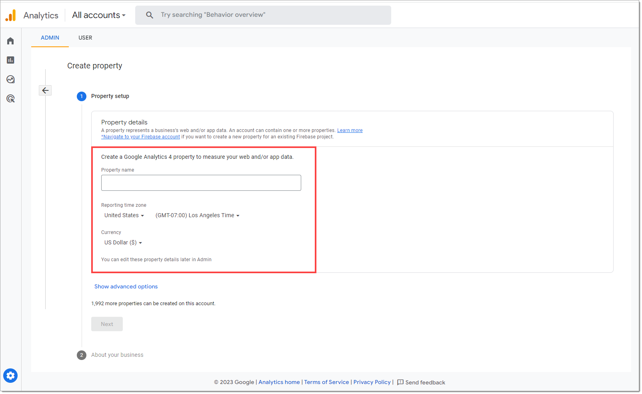
Task: Open the Analytics home footer link
Action: click(279, 382)
